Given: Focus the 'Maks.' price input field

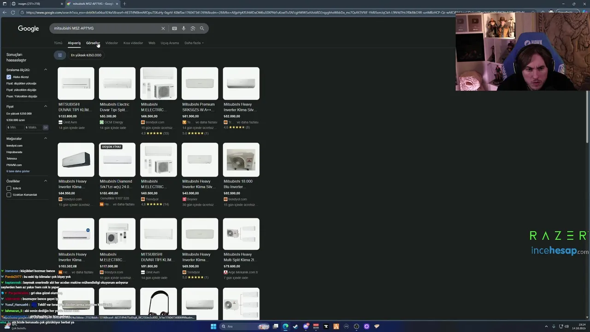Looking at the screenshot, I should (33, 127).
